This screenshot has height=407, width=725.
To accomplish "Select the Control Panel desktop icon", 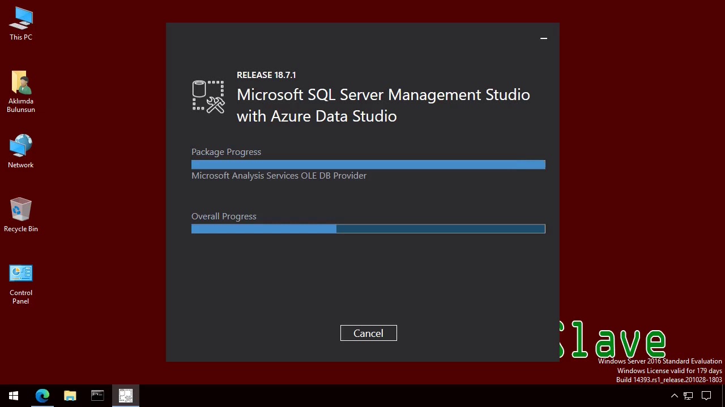I will click(x=21, y=284).
